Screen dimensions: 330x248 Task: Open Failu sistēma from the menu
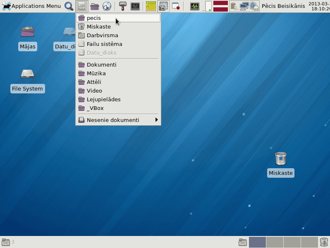click(x=118, y=44)
